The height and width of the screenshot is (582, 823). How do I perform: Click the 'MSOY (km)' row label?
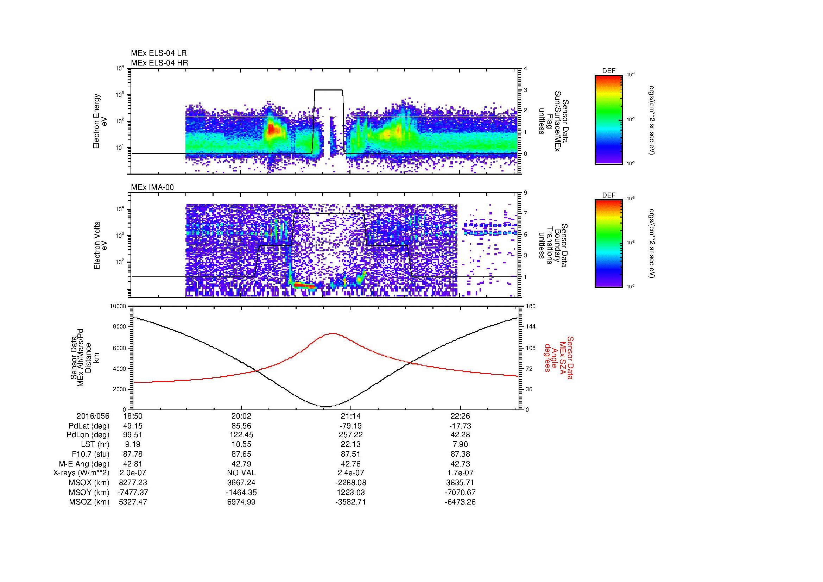[89, 492]
